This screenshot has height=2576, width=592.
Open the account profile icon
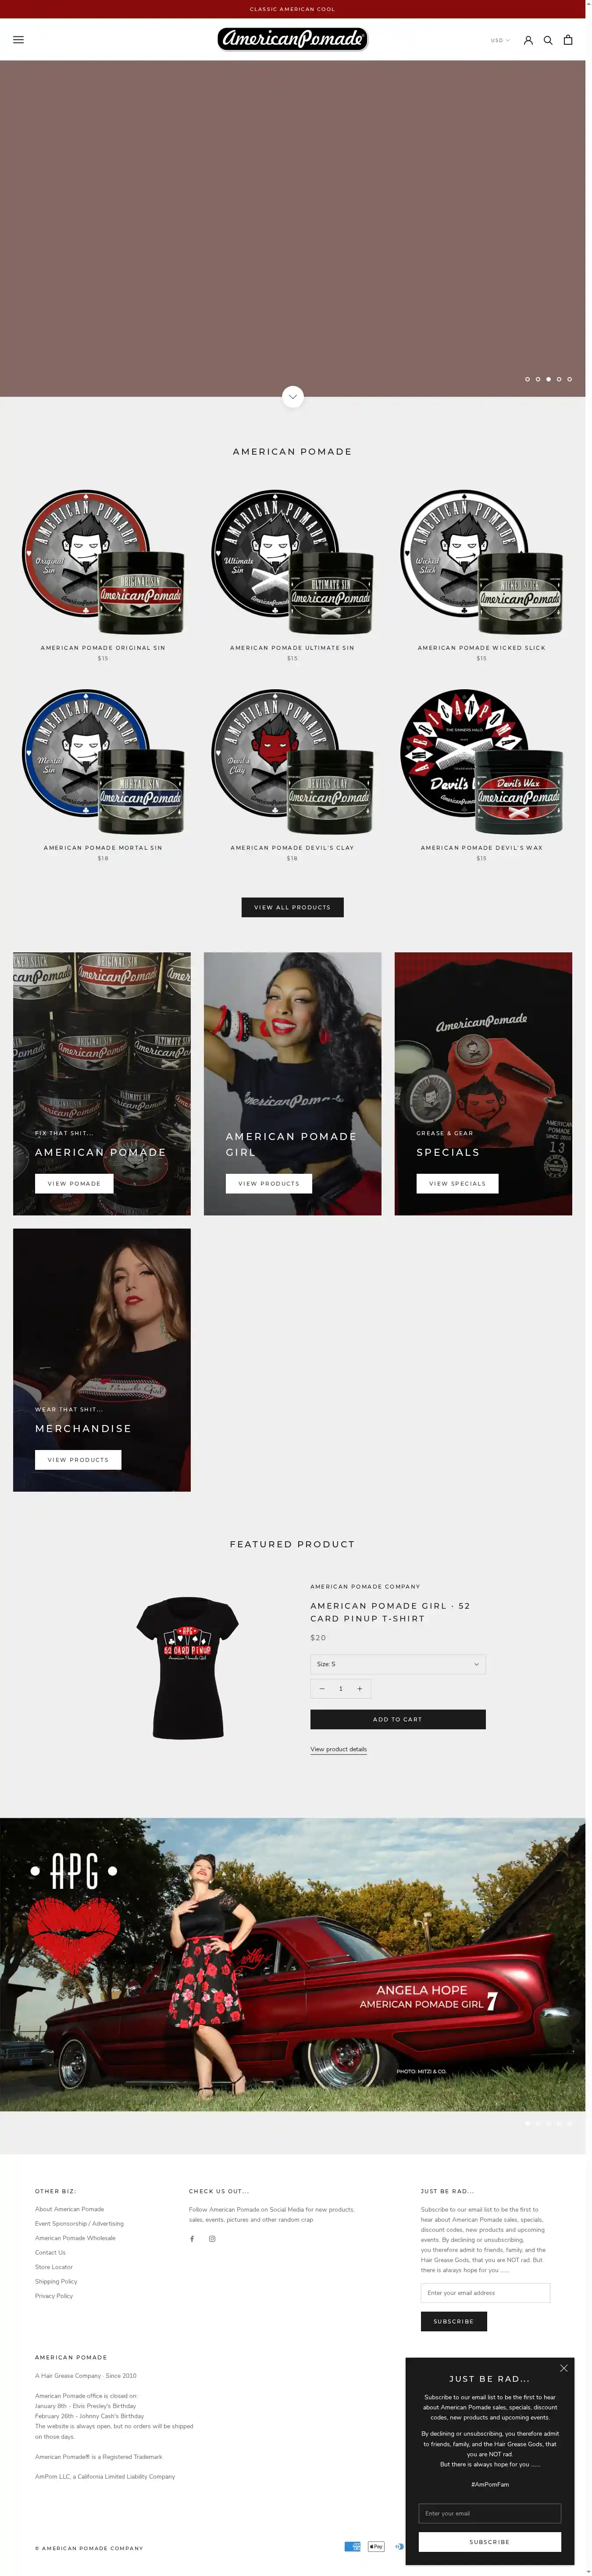[x=528, y=40]
